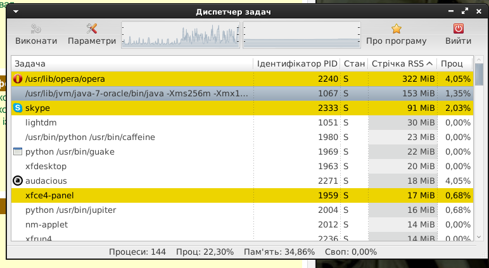Open Параметри tools icon
This screenshot has width=489, height=268.
(x=92, y=29)
